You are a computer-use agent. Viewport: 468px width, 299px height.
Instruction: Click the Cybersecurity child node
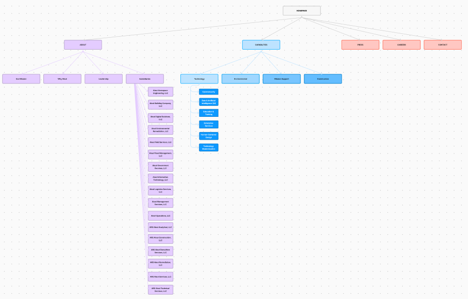(x=208, y=92)
